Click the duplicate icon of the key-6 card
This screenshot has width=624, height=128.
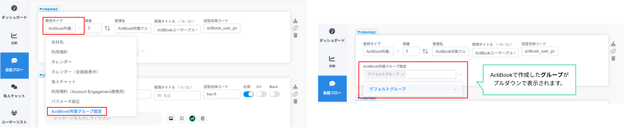(295, 94)
